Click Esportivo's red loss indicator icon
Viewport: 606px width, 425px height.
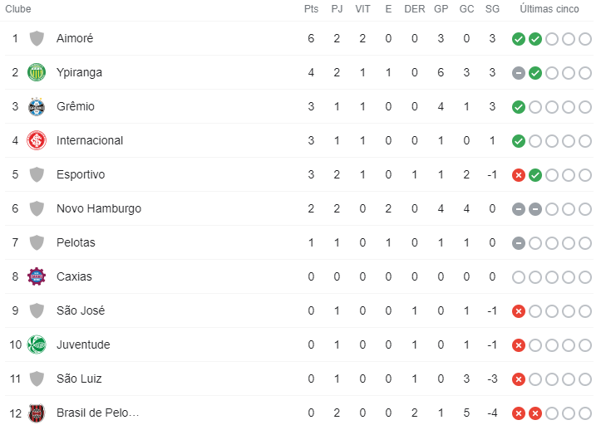click(x=518, y=175)
